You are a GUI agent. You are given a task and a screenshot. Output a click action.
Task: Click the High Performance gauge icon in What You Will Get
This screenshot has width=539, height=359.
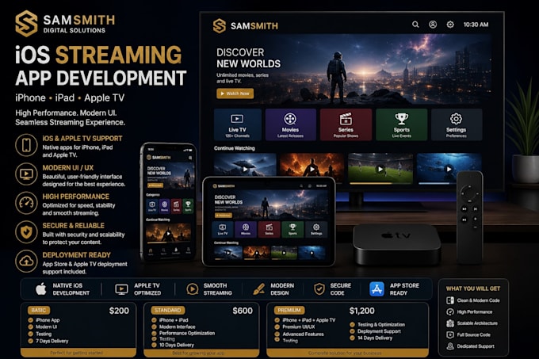click(x=450, y=312)
